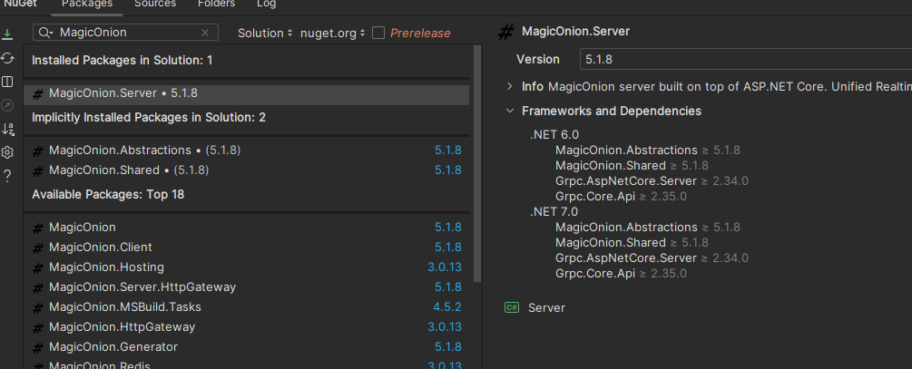Switch to the Packages tab
Image resolution: width=912 pixels, height=369 pixels.
click(87, 4)
